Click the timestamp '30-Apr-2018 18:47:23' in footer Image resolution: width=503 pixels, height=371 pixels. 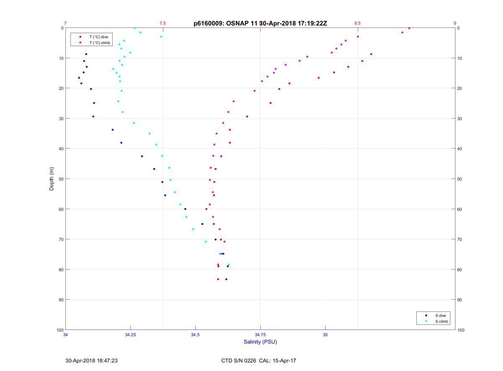tap(91, 361)
